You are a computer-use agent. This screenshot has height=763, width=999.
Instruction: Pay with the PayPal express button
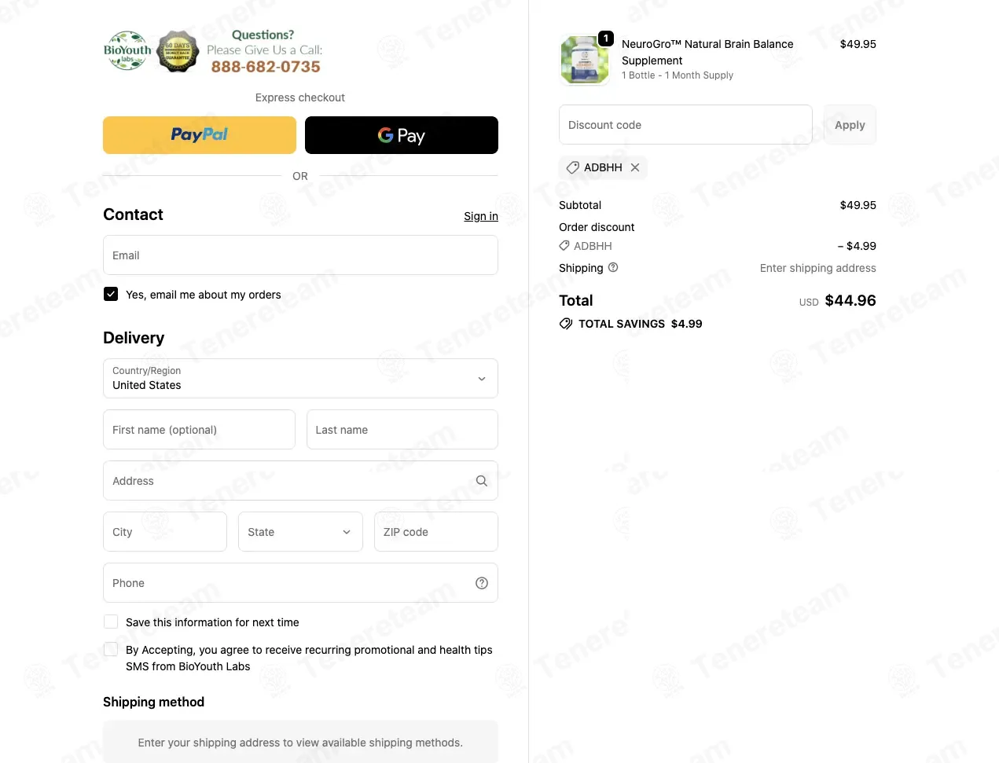coord(200,135)
